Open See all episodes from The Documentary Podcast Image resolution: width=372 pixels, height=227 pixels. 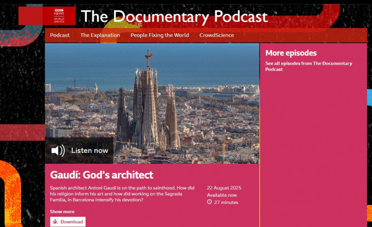tap(309, 66)
